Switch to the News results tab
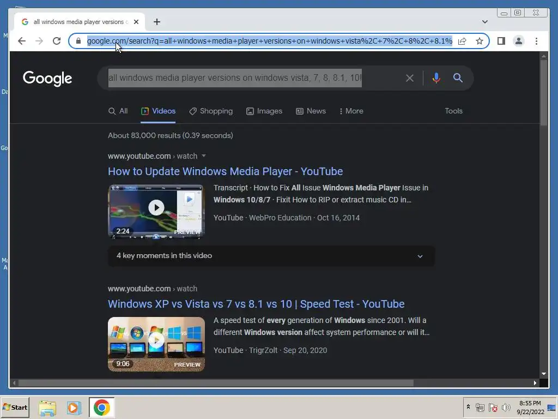The width and height of the screenshot is (558, 419). pos(311,111)
